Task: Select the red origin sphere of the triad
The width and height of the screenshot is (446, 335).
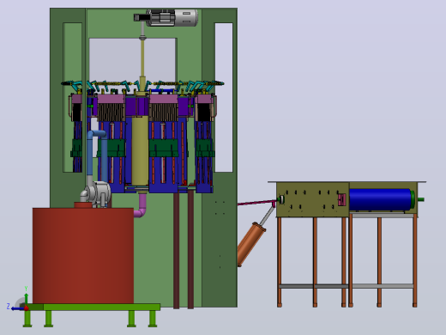Action: click(x=27, y=308)
